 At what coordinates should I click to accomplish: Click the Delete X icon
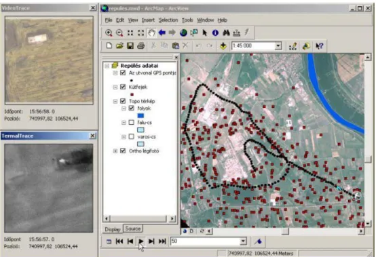click(x=185, y=45)
